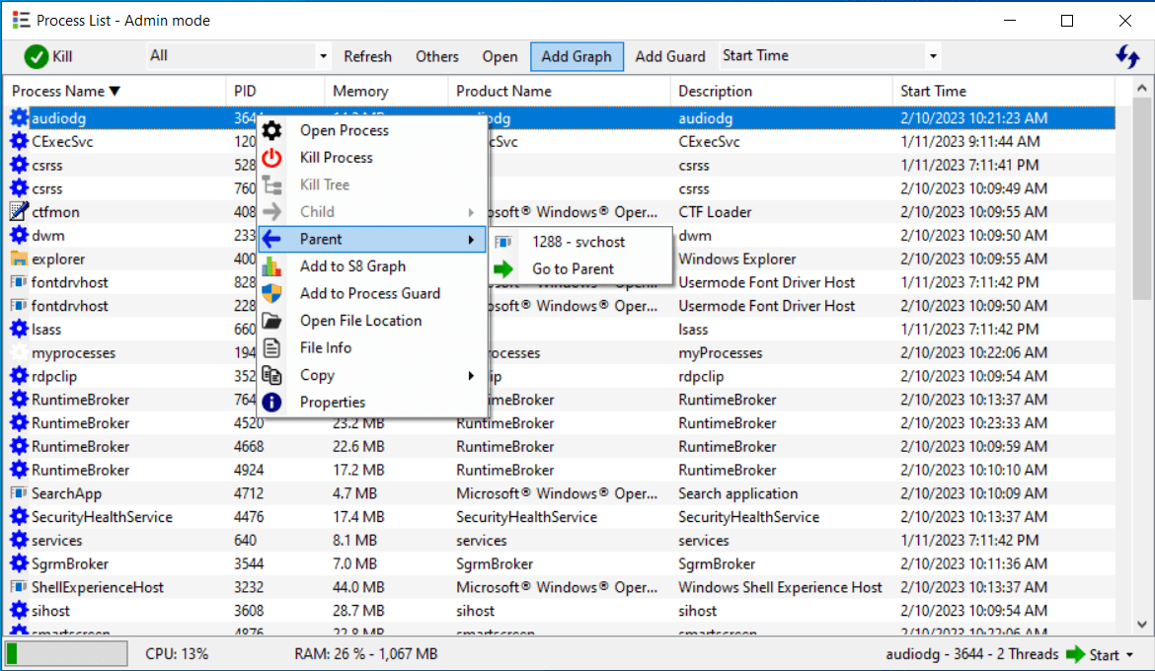
Task: Sort by the PID column header
Action: pyautogui.click(x=274, y=92)
